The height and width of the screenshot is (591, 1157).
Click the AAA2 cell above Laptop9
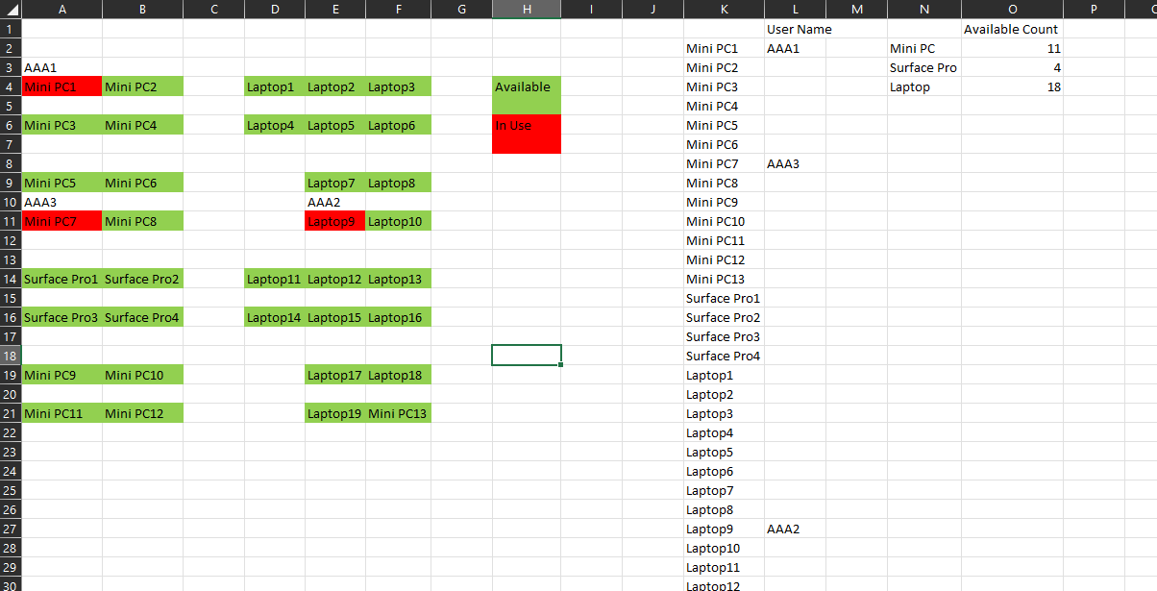click(x=335, y=202)
